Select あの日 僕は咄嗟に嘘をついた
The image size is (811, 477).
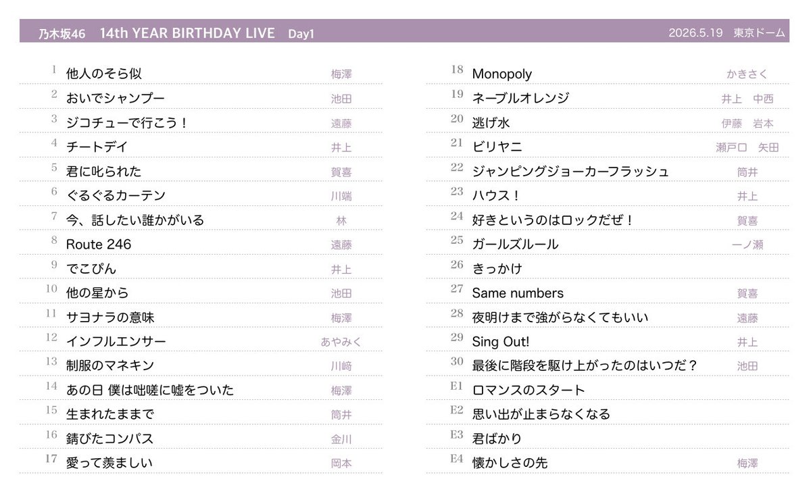pyautogui.click(x=150, y=390)
